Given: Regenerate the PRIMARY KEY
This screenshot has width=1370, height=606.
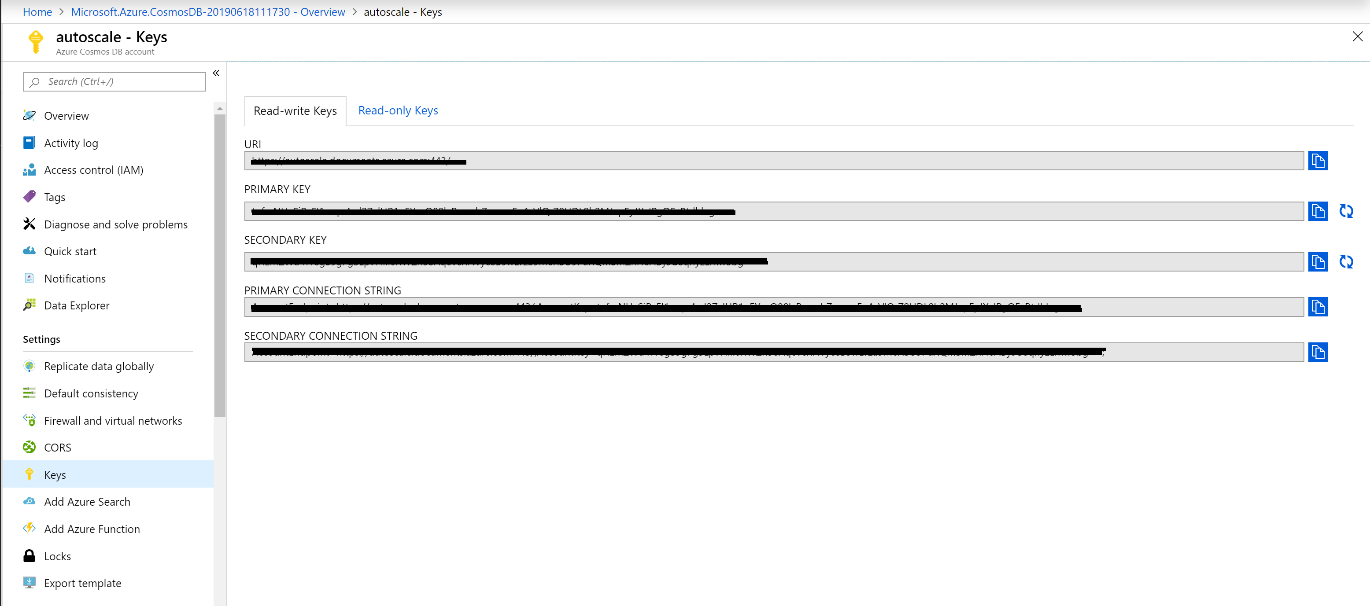Looking at the screenshot, I should (1345, 211).
